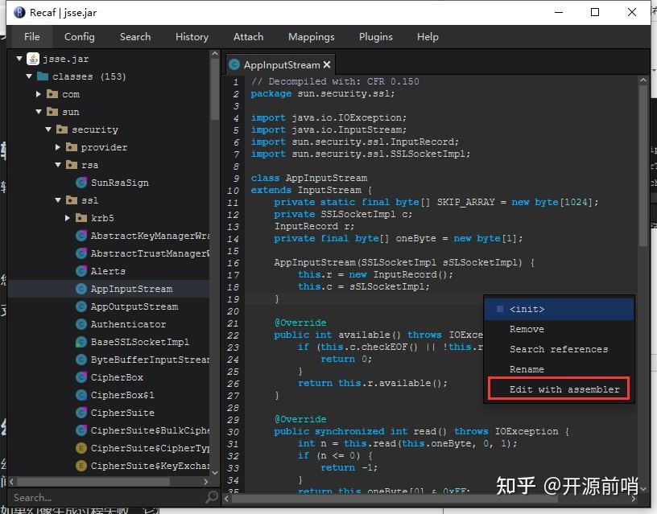Click the tree Search input field
The width and height of the screenshot is (657, 514).
coord(107,497)
